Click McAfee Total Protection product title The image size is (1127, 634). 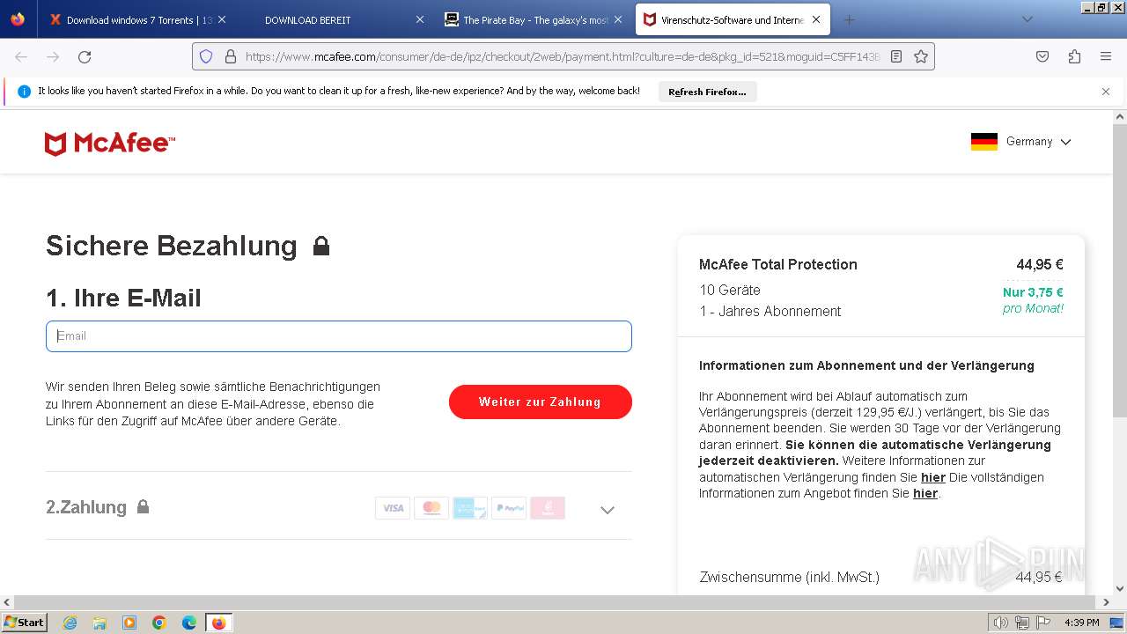(x=778, y=264)
